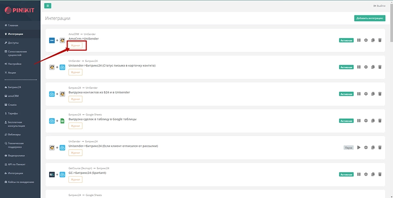
Task: Toggle sidebar with green hamburger button
Action: [48, 6]
